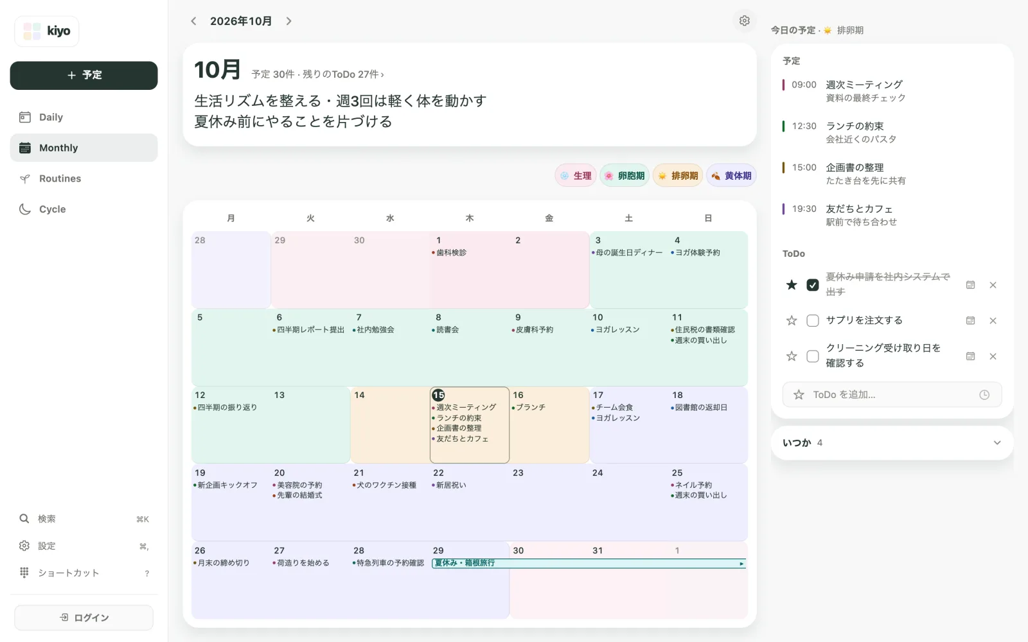
Task: Open Cycle page
Action: [x=84, y=209]
